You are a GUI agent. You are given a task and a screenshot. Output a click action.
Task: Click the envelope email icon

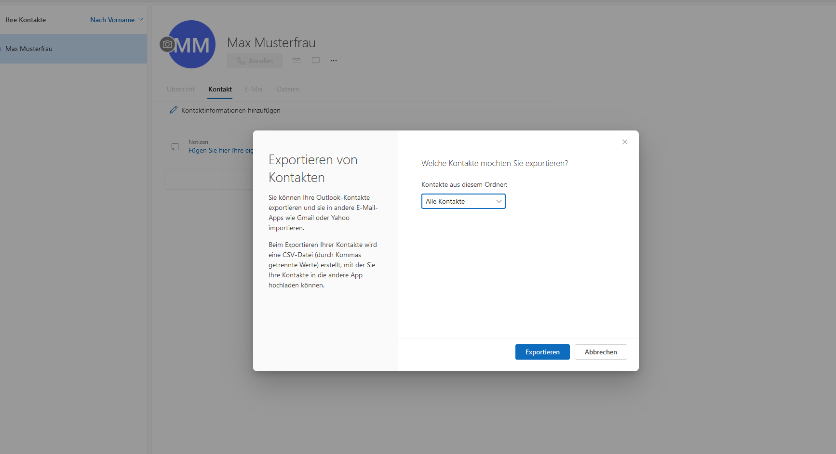(297, 61)
